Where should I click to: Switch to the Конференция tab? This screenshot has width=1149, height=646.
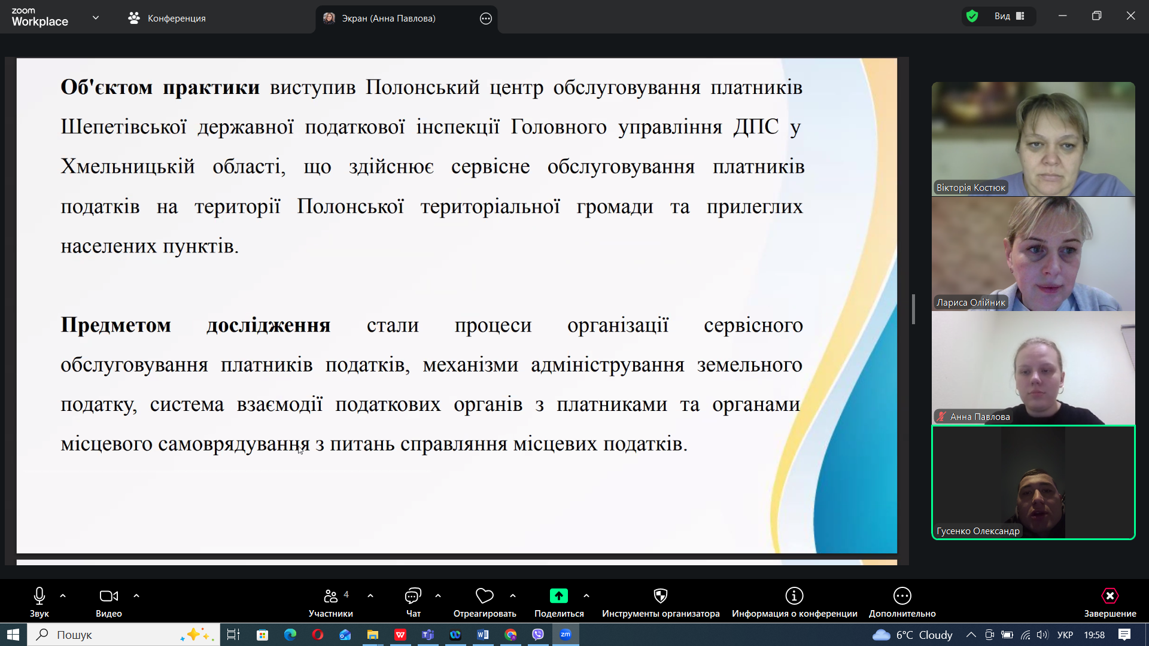coord(167,19)
